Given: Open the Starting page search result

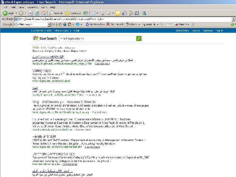Looking at the screenshot, I should click(41, 70).
